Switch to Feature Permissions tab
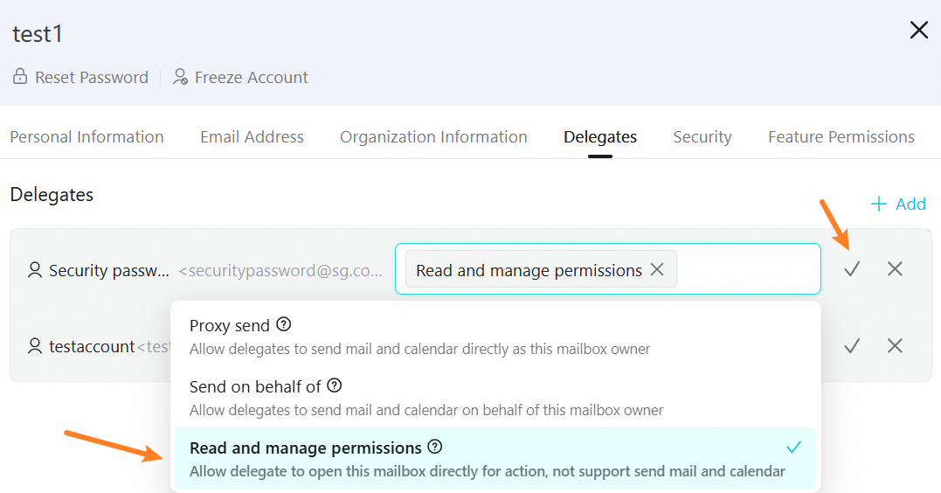 (x=841, y=137)
